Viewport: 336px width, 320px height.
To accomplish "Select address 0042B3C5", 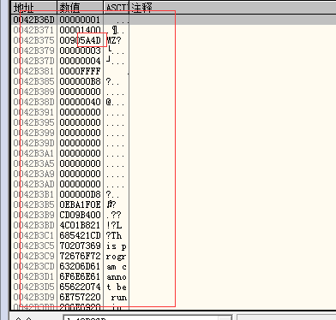I will [33, 246].
